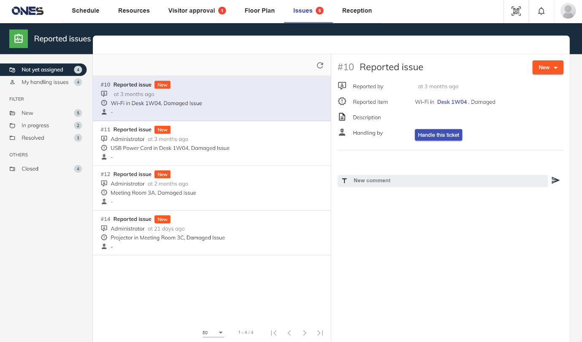Click the ONES logo
This screenshot has height=342, width=582.
[x=27, y=11]
